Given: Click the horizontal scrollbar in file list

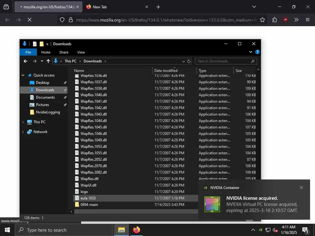Looking at the screenshot, I should [136, 211].
